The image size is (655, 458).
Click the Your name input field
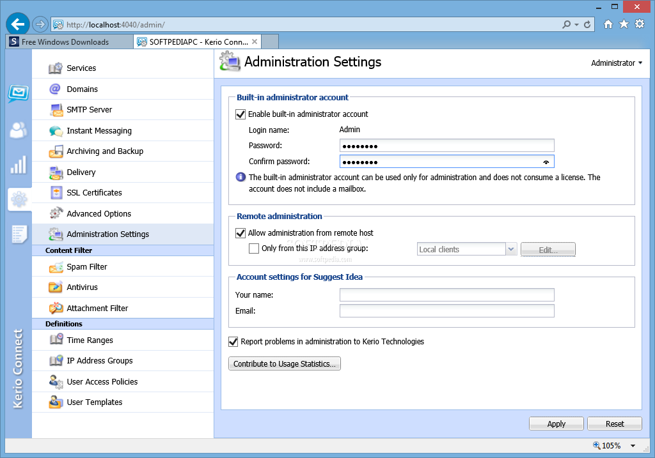447,295
